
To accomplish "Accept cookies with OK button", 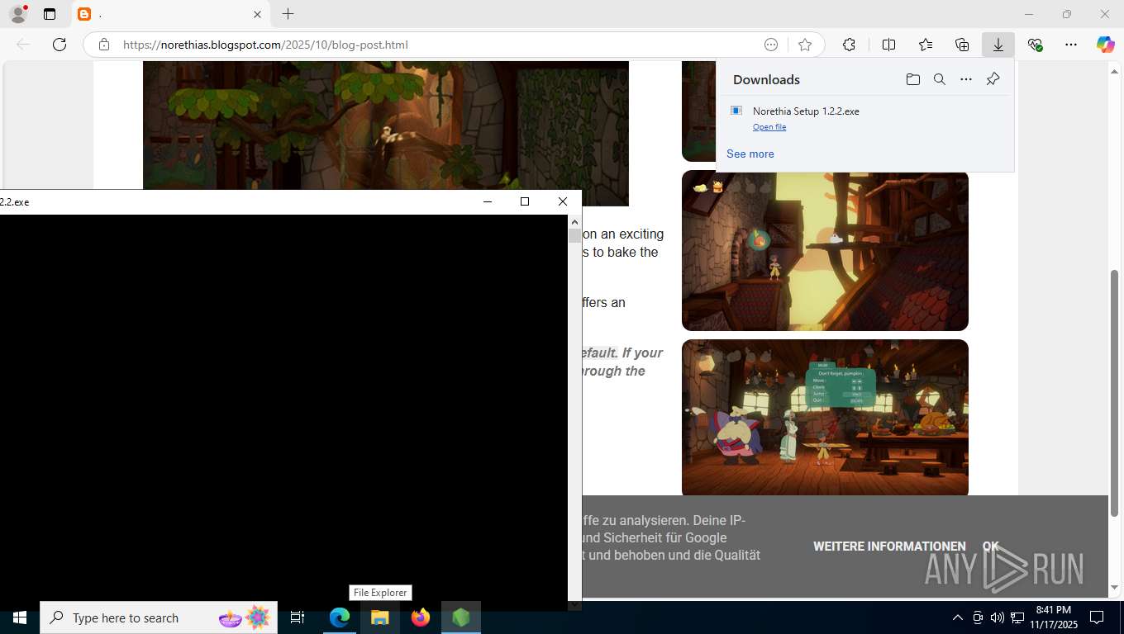I will tap(990, 546).
